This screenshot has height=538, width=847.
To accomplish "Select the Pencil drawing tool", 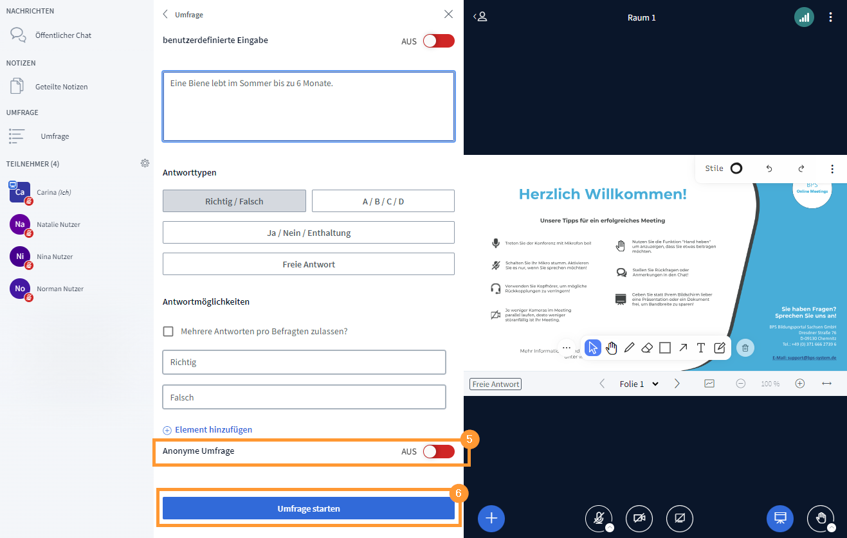I will point(630,347).
